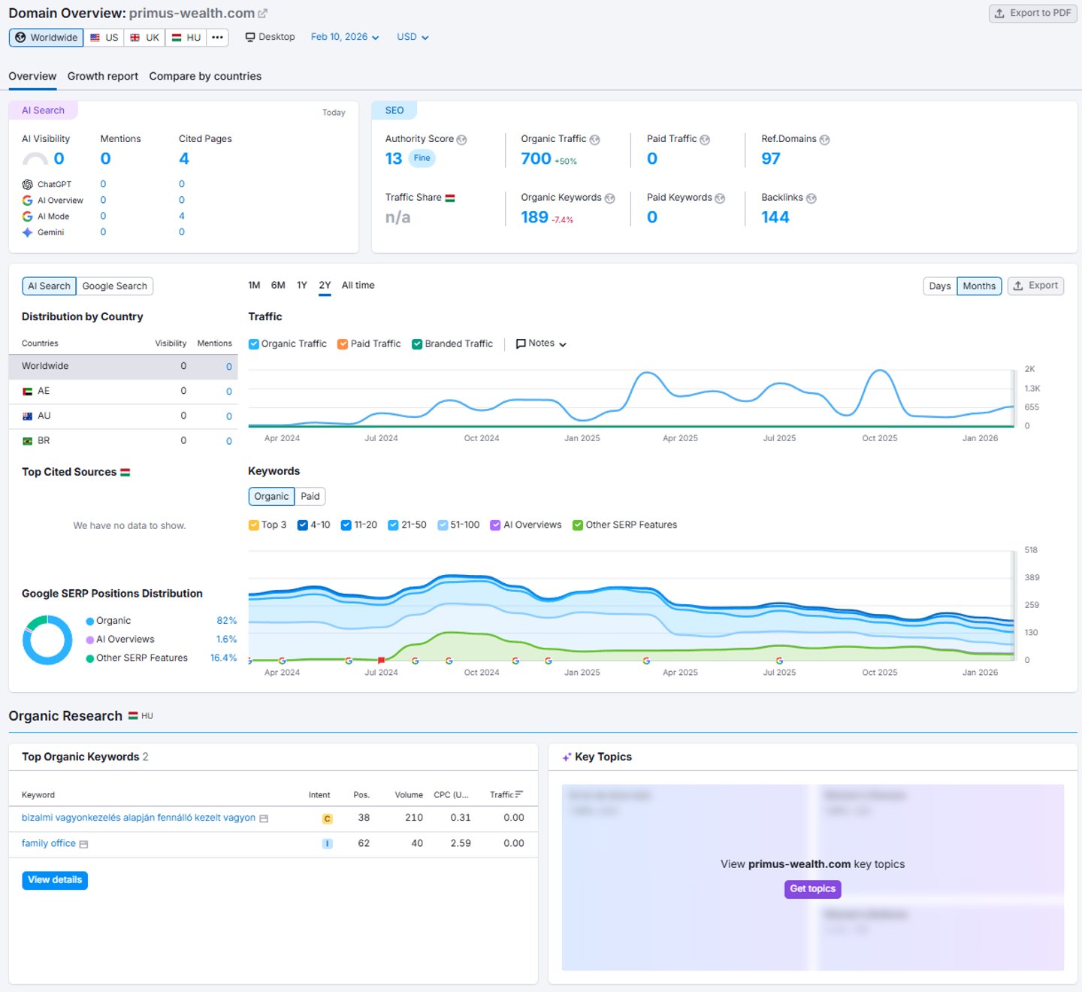Uncheck the AI Overviews keyword checkbox
Image resolution: width=1082 pixels, height=992 pixels.
pyautogui.click(x=495, y=525)
